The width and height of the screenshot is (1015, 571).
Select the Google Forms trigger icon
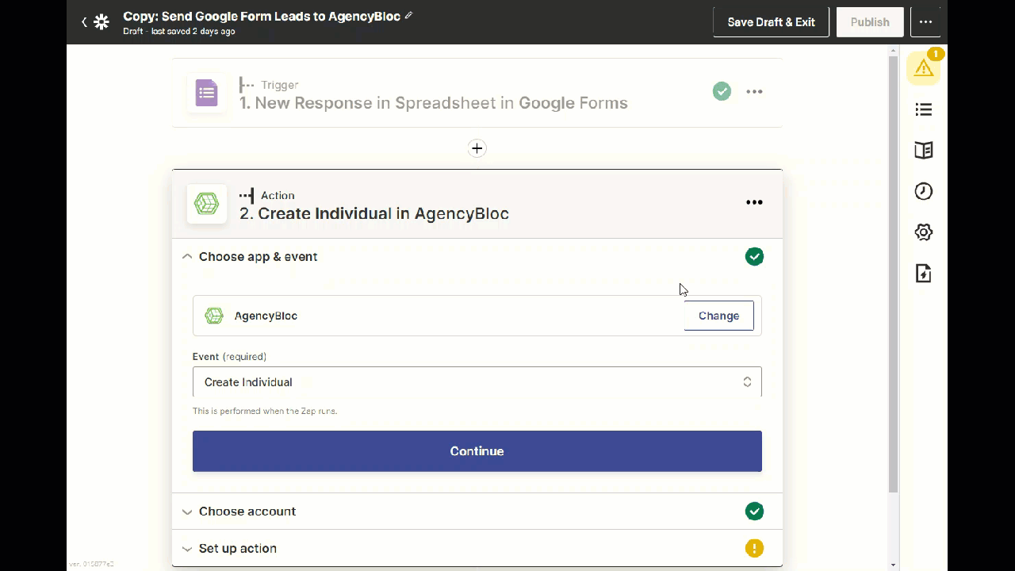click(x=207, y=93)
